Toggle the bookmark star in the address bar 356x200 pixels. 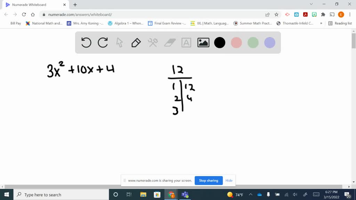(276, 15)
